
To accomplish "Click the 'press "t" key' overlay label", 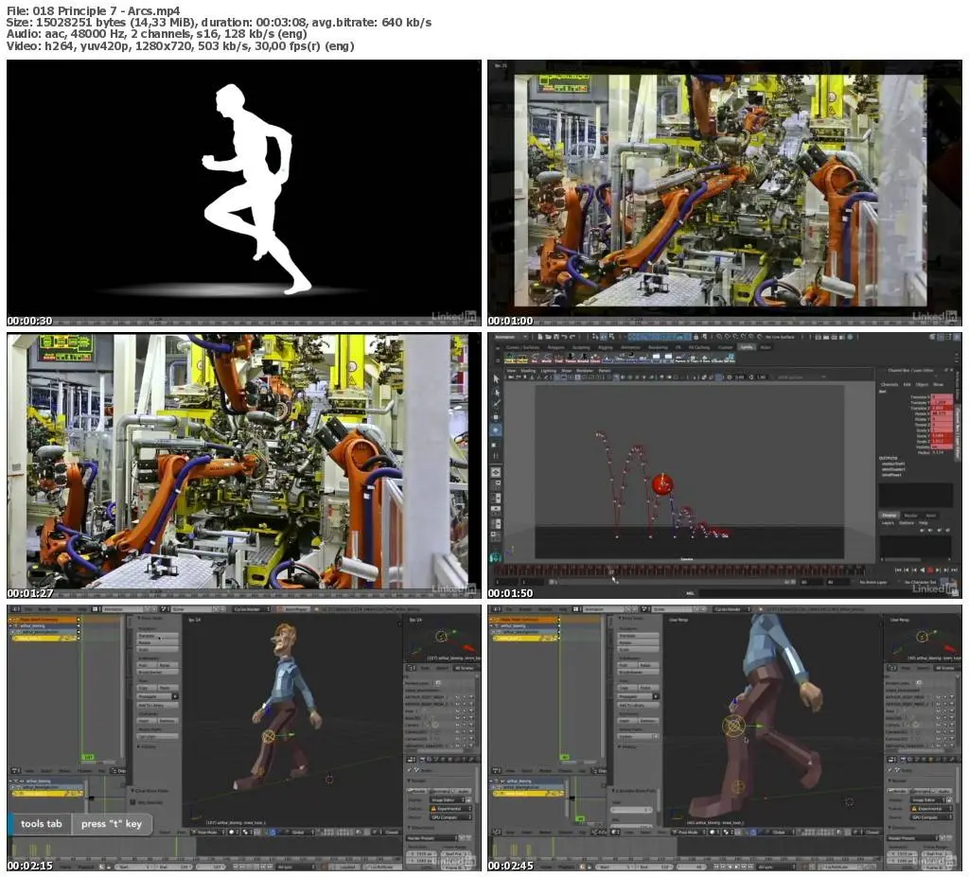I will pos(112,824).
